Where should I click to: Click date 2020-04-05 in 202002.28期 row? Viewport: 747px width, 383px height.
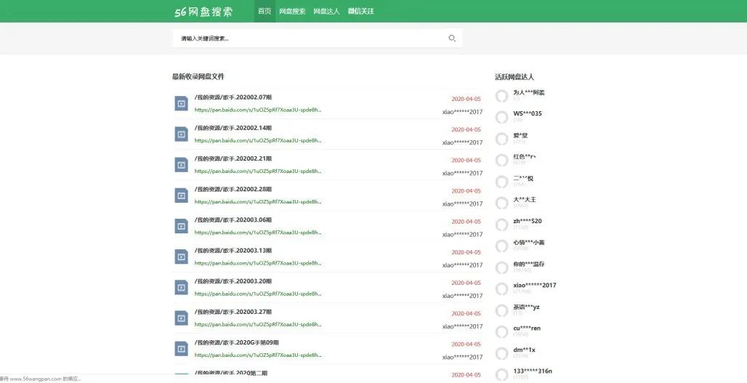[x=466, y=191]
